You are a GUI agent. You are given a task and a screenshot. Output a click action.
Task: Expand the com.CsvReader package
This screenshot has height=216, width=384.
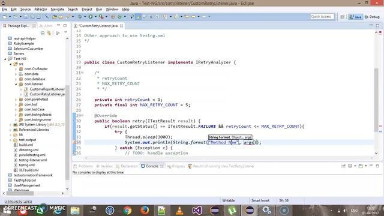16,69
